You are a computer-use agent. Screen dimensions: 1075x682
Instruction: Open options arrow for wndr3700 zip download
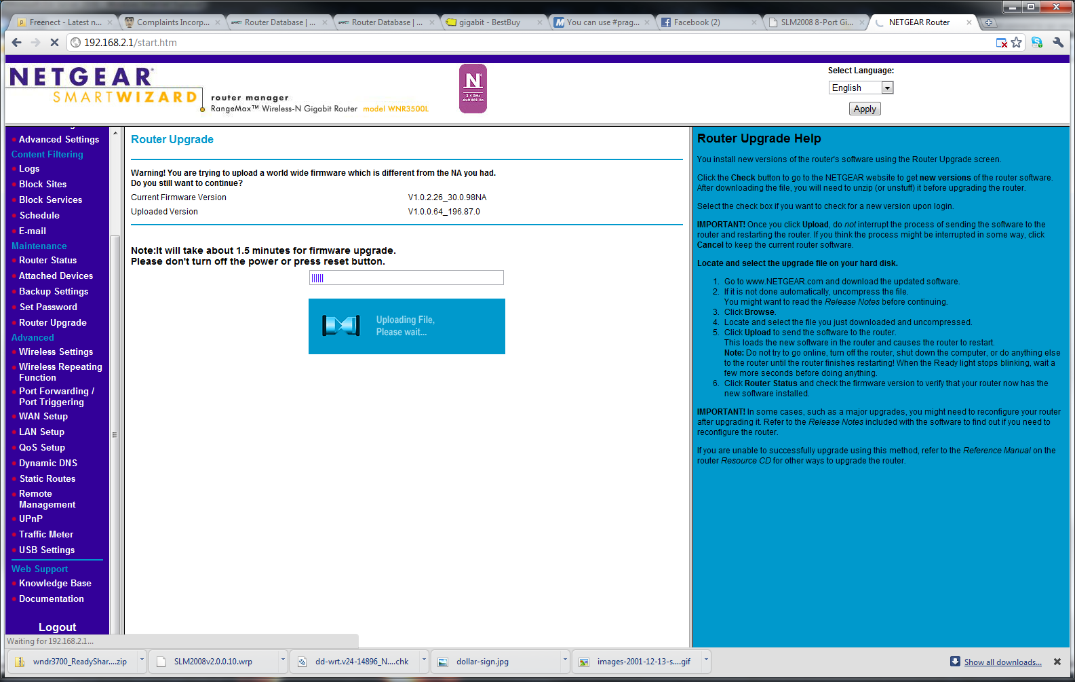(142, 660)
